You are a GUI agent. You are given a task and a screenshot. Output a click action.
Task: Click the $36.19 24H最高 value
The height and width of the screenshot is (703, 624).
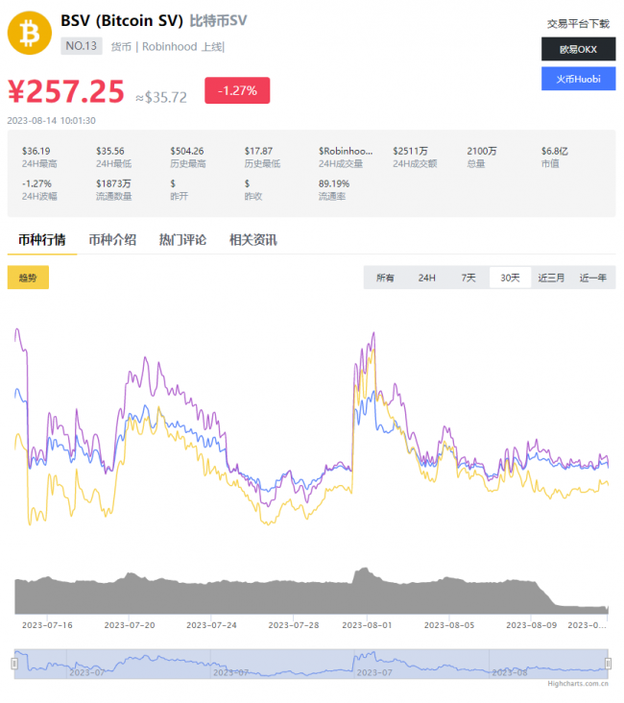[36, 151]
